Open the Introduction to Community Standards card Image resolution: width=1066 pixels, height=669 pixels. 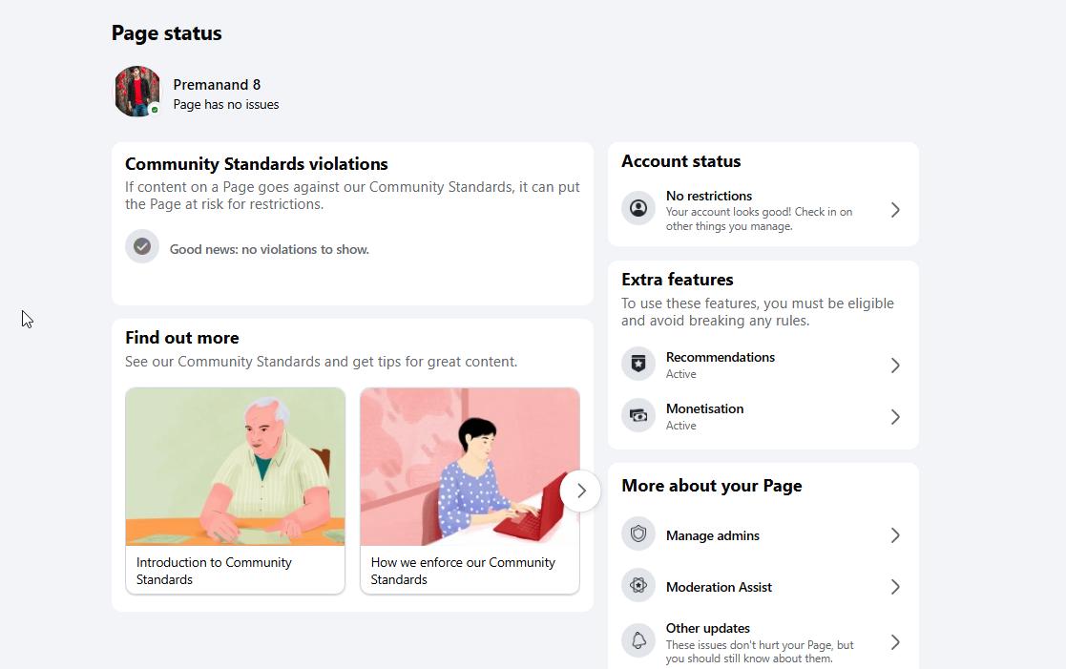click(x=235, y=491)
